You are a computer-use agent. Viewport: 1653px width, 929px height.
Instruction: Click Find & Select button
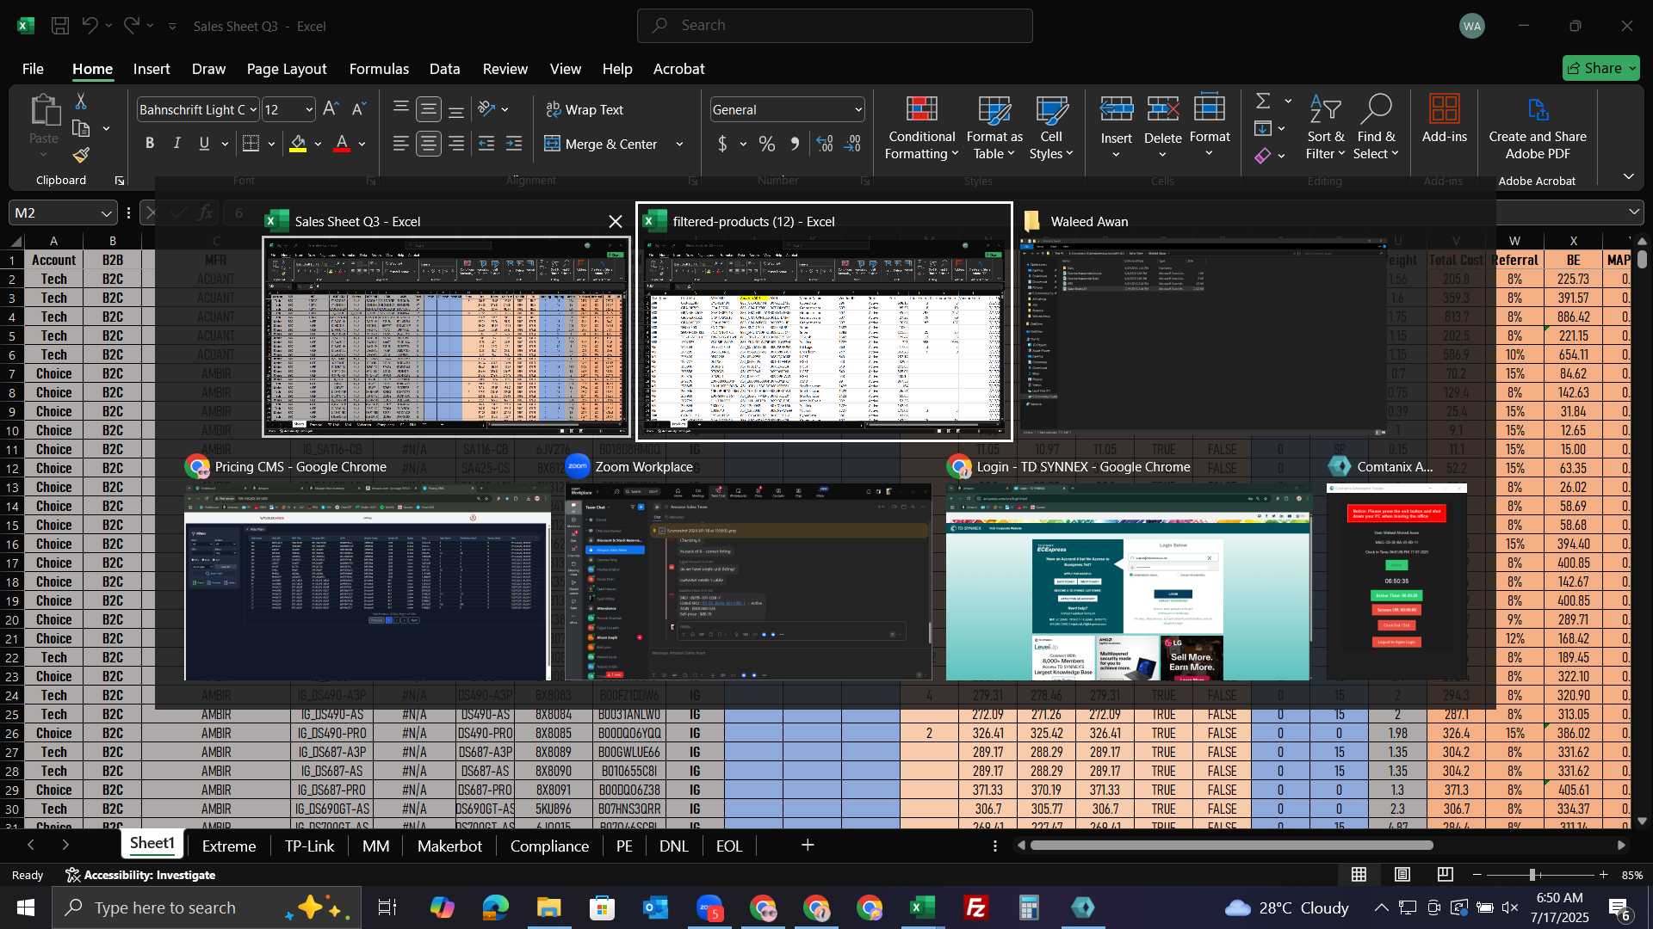[1376, 127]
